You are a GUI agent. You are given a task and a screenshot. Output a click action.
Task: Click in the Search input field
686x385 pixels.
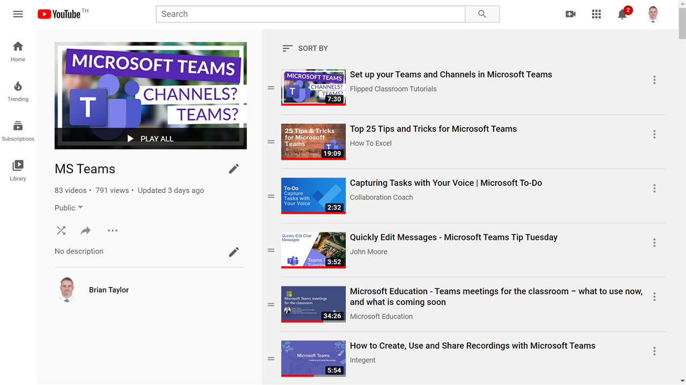click(x=310, y=14)
